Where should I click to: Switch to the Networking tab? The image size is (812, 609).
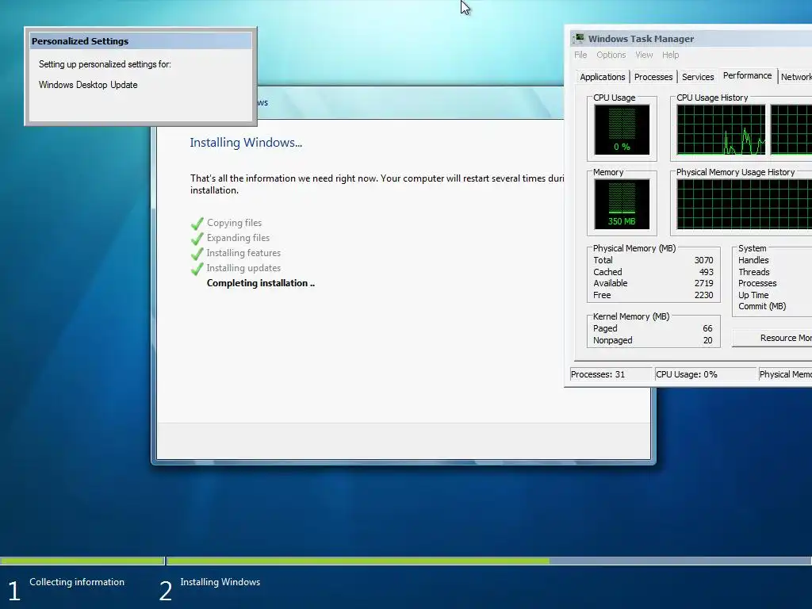(795, 77)
